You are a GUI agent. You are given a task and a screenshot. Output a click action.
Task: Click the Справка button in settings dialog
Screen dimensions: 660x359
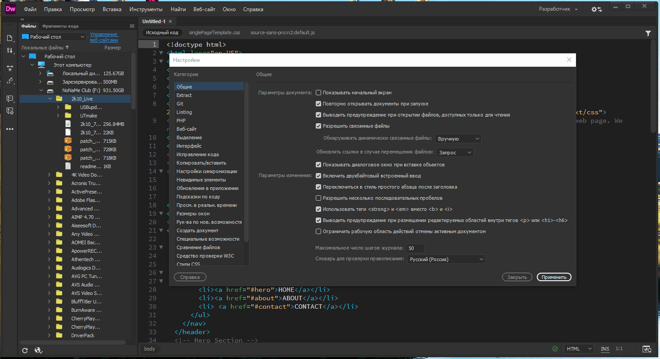click(x=190, y=277)
